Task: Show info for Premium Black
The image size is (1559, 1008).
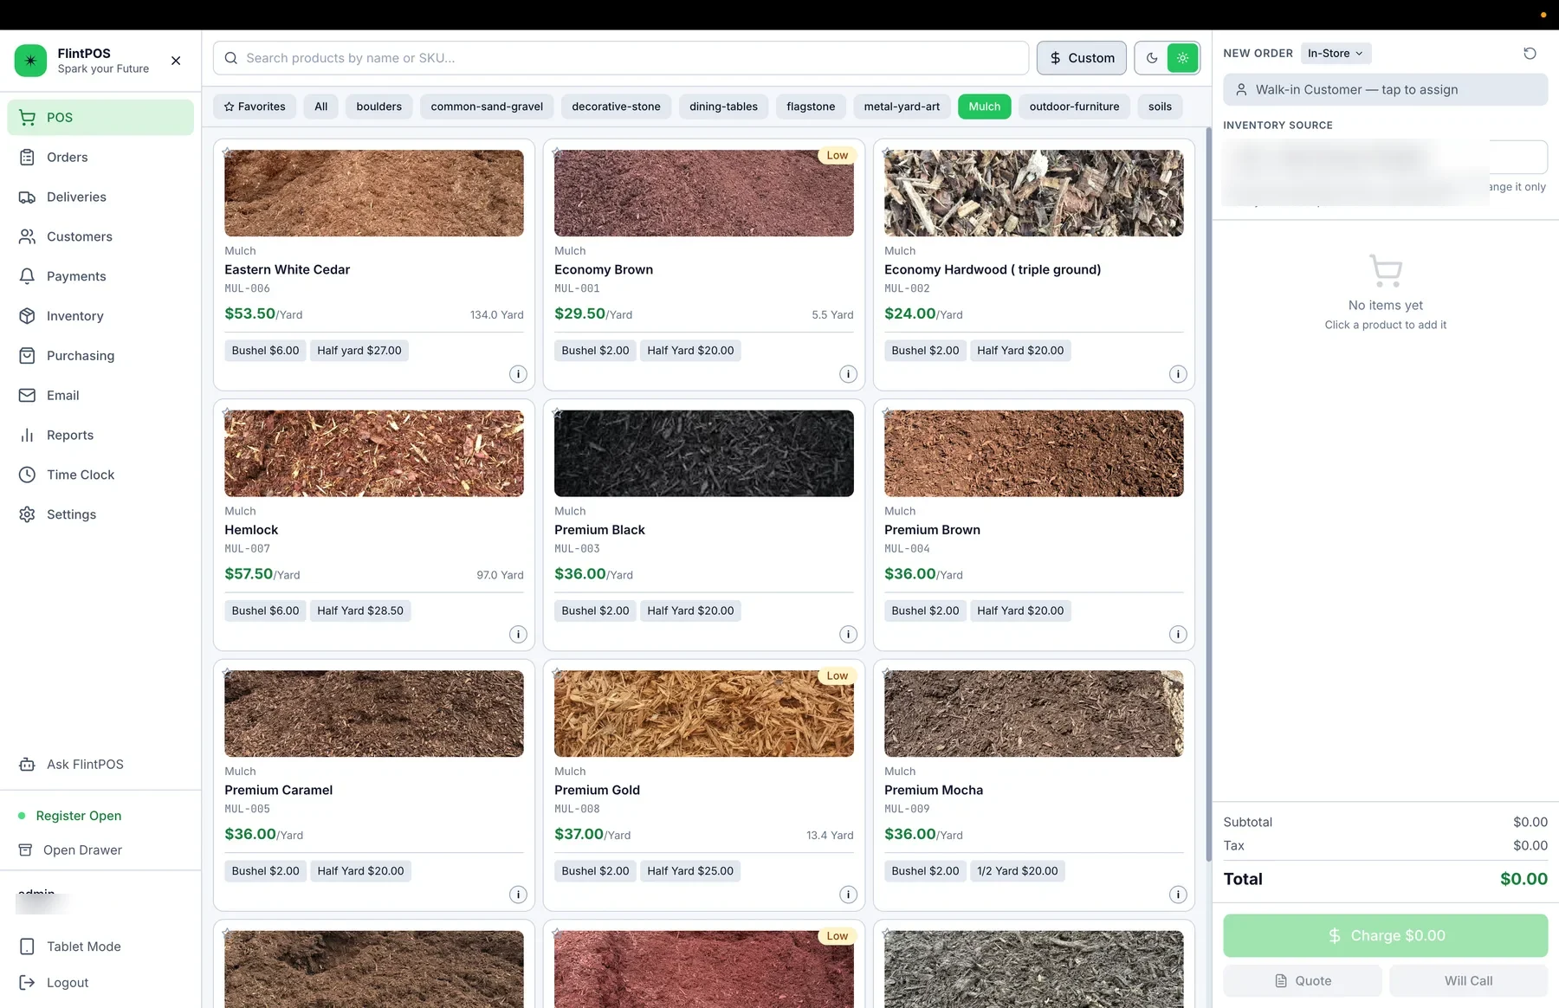Action: 848,635
